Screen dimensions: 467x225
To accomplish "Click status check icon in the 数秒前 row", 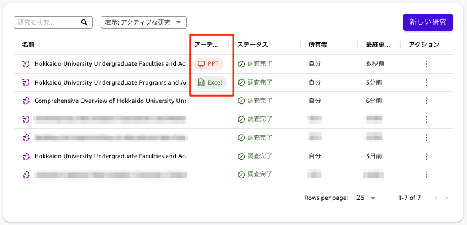I will tap(241, 64).
